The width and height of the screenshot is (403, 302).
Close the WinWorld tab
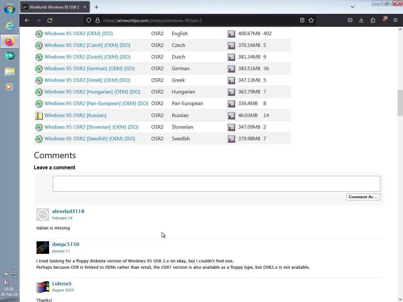click(x=84, y=7)
